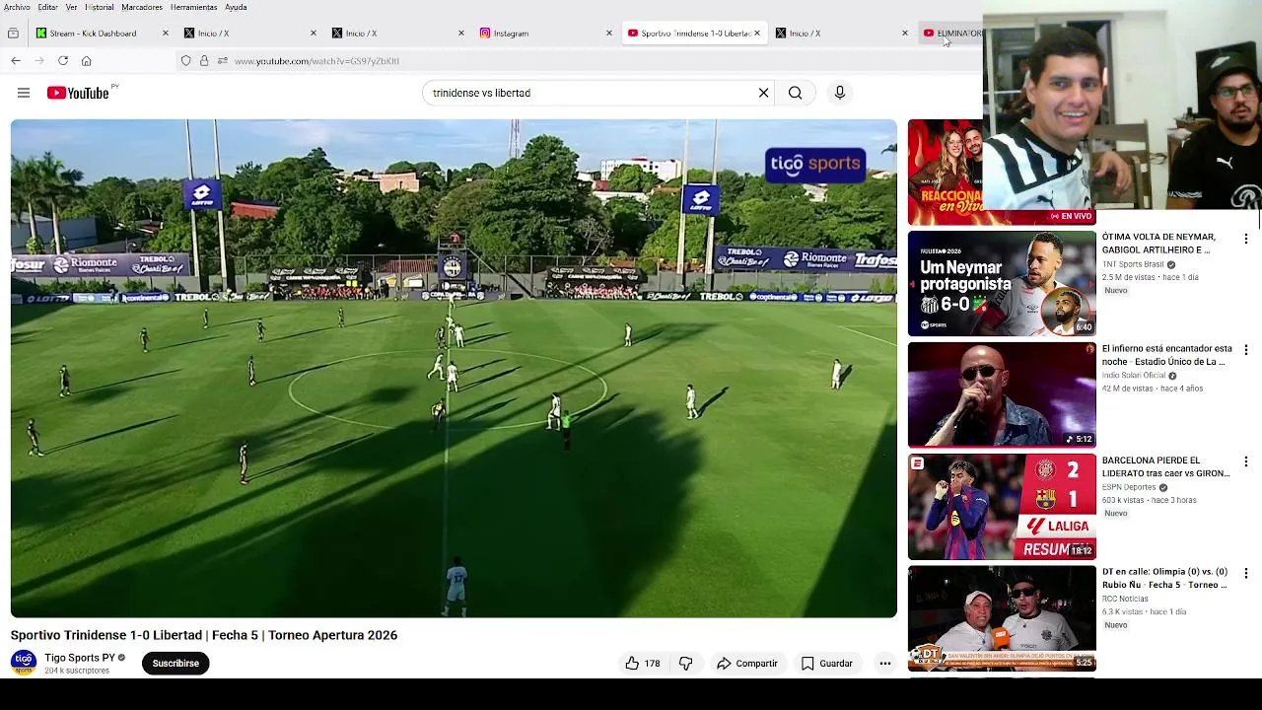Click the Tigo Sports PY channel avatar
The image size is (1262, 710).
(24, 663)
